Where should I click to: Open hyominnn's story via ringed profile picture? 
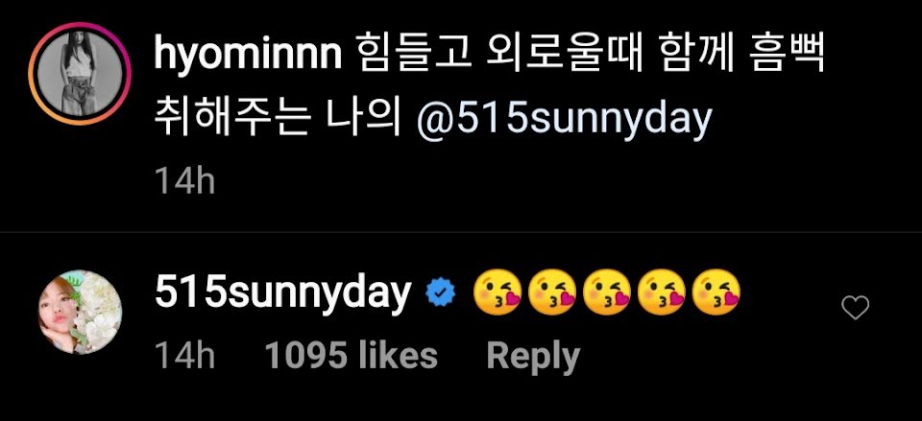pyautogui.click(x=80, y=74)
